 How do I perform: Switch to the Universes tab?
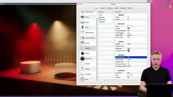tap(110, 8)
